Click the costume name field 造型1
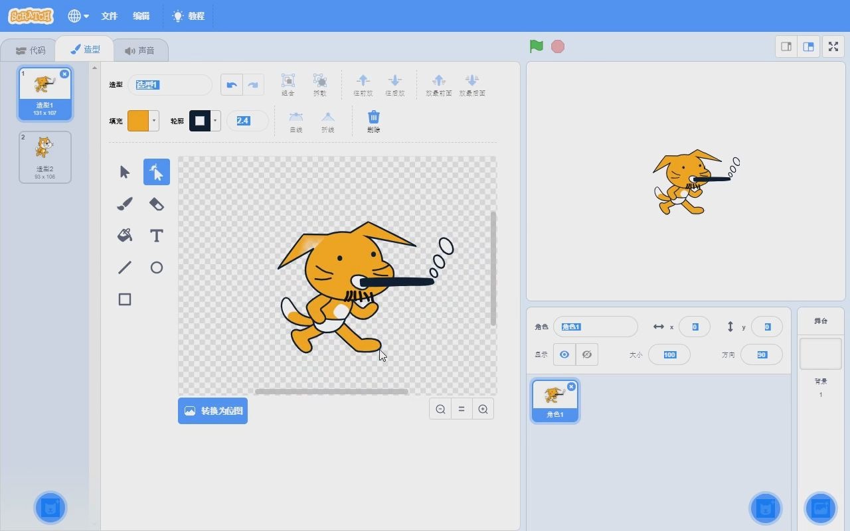 (170, 84)
